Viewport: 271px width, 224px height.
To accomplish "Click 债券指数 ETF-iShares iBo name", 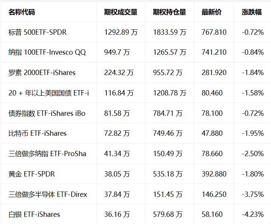I will pyautogui.click(x=47, y=114).
